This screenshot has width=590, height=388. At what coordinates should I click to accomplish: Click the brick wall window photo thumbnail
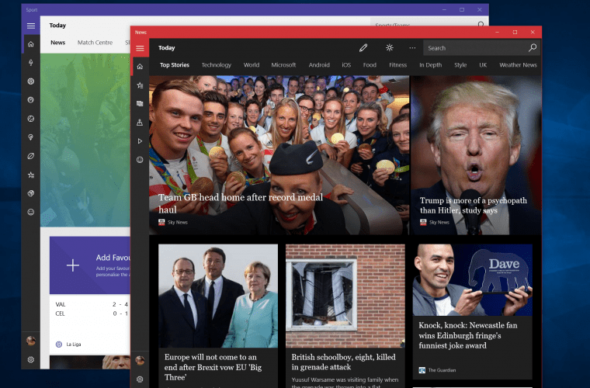pyautogui.click(x=345, y=296)
